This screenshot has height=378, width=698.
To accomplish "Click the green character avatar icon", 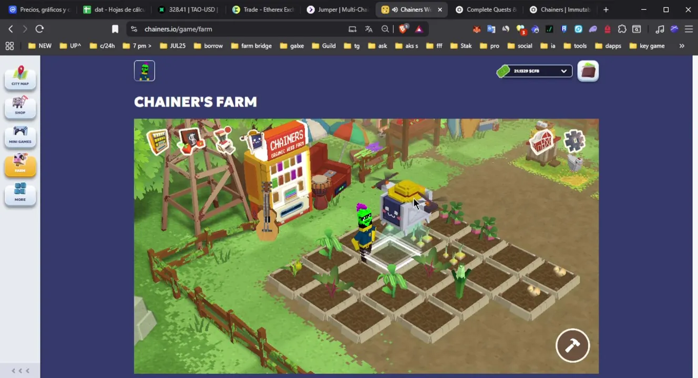I will 145,71.
